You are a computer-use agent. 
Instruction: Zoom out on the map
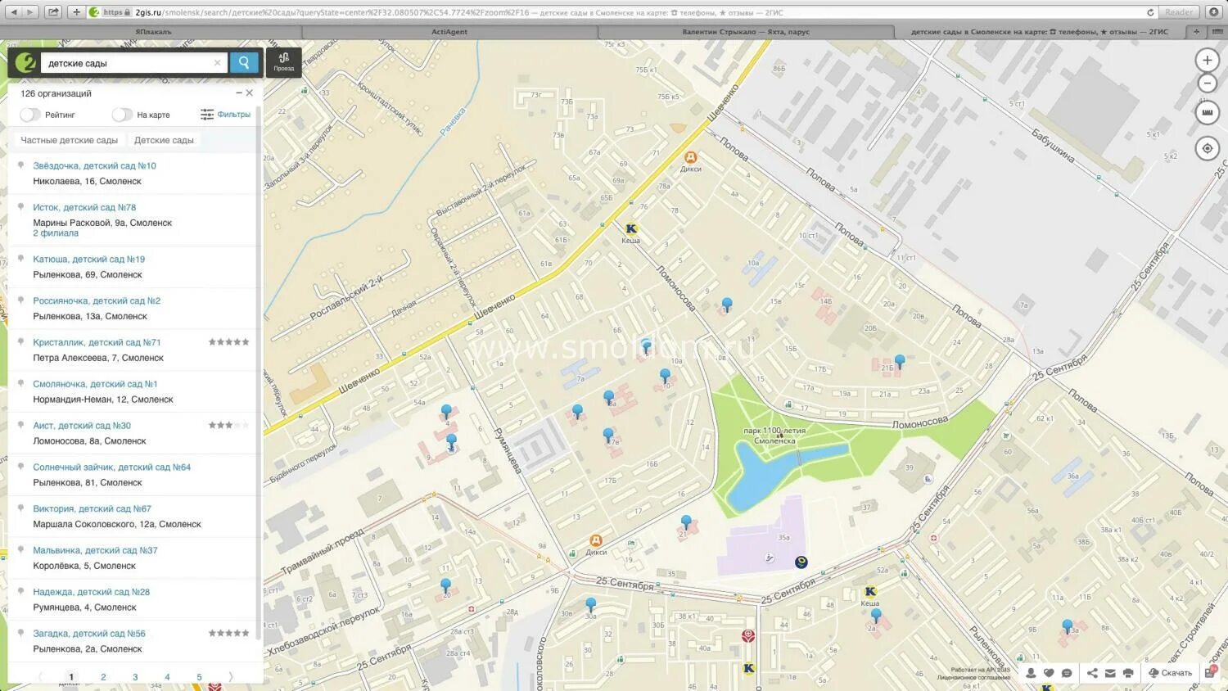1207,83
